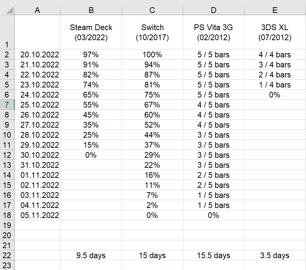Select the date cell 31.10.2022
306x270 pixels.
[38, 165]
